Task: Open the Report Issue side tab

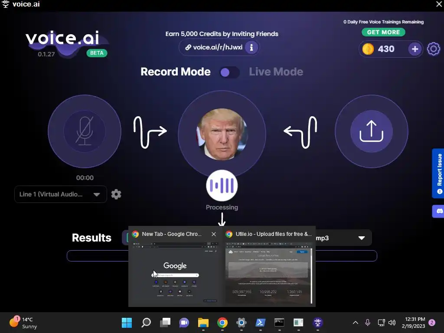Action: pos(438,173)
